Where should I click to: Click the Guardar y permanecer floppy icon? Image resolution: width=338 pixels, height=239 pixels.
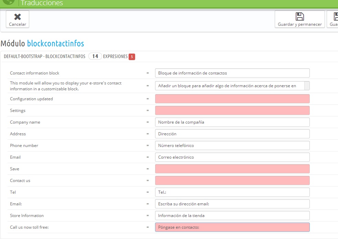point(299,16)
